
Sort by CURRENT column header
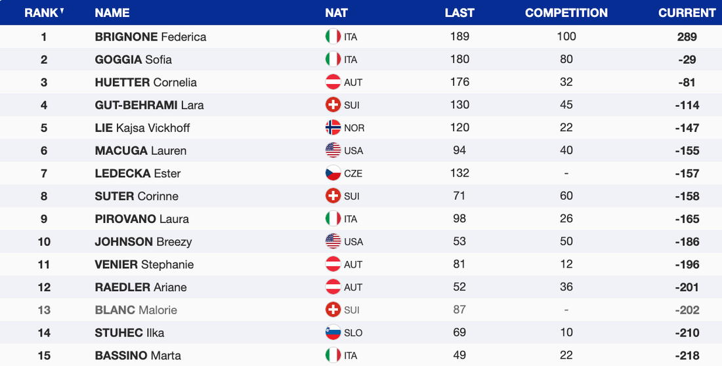(x=687, y=12)
